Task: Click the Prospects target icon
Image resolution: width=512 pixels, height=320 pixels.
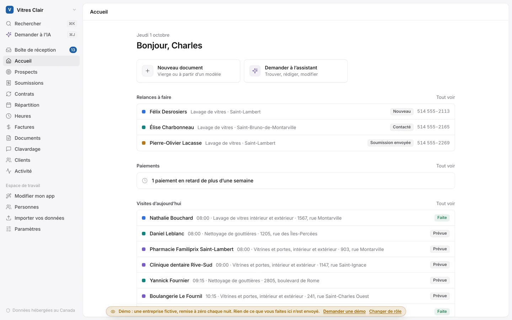Action: click(9, 72)
